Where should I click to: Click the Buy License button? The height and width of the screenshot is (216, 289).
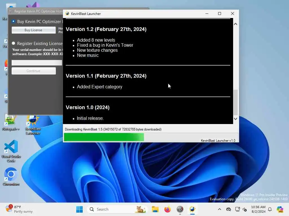pos(34,30)
